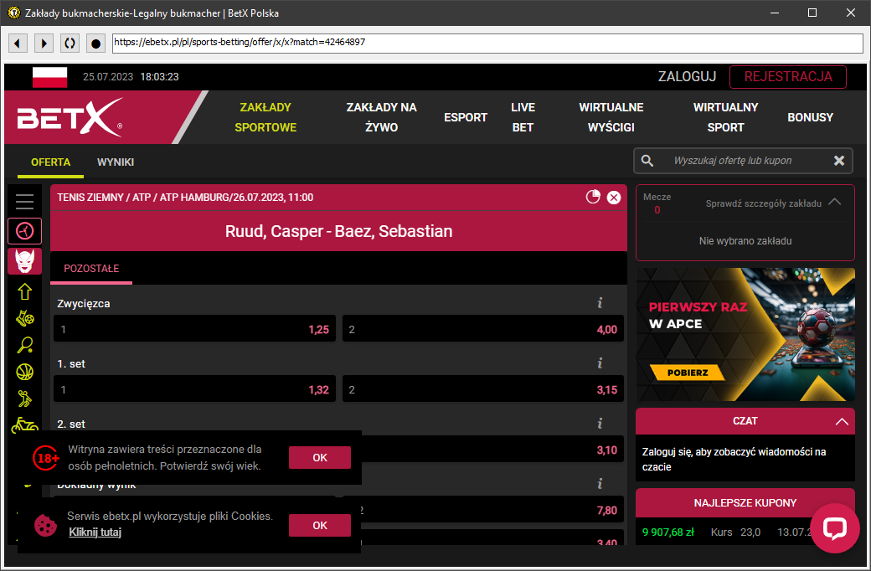Click the clock icon in the sidebar

(24, 230)
